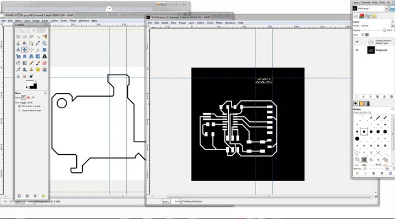Viewport: 395px width, 219px height.
Task: Toggle the Lock pixels checkbox
Action: pos(363,35)
